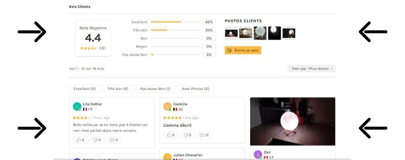Click the 4.4 average score

(x=93, y=38)
